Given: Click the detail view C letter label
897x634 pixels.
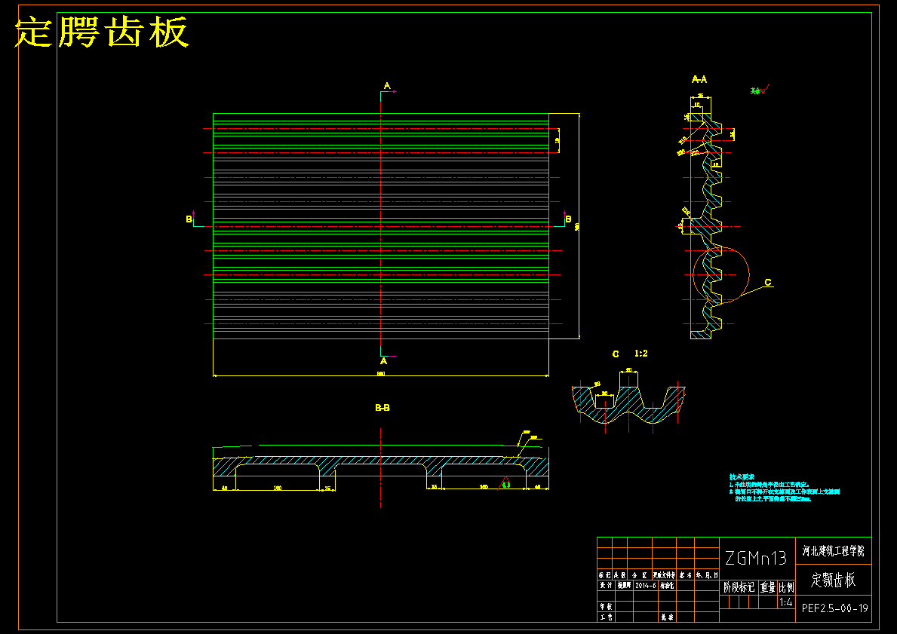Looking at the screenshot, I should pos(616,354).
